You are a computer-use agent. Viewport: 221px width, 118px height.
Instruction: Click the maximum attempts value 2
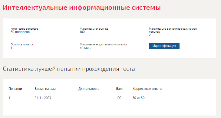(x=150, y=35)
